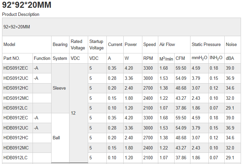Click the Static Pressure column header
Screen dimensions: 242x164
(x=206, y=45)
